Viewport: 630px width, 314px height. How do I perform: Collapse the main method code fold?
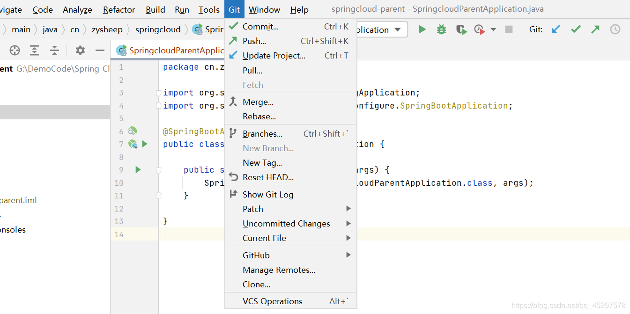coord(158,170)
